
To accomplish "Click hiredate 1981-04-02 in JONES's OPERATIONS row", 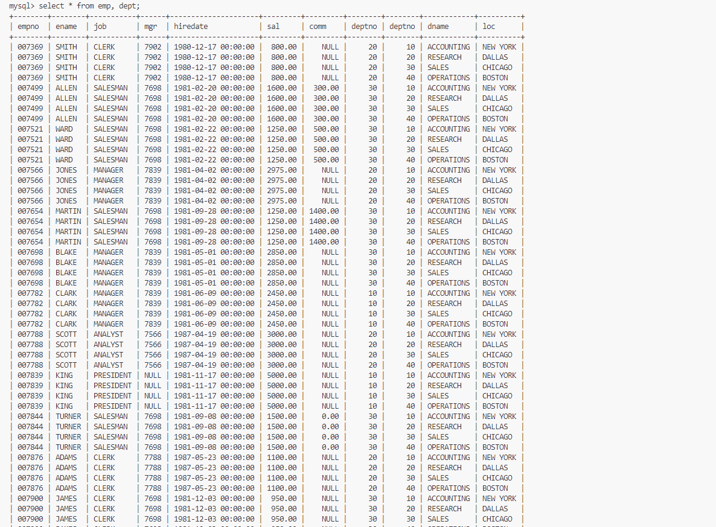I will point(214,201).
